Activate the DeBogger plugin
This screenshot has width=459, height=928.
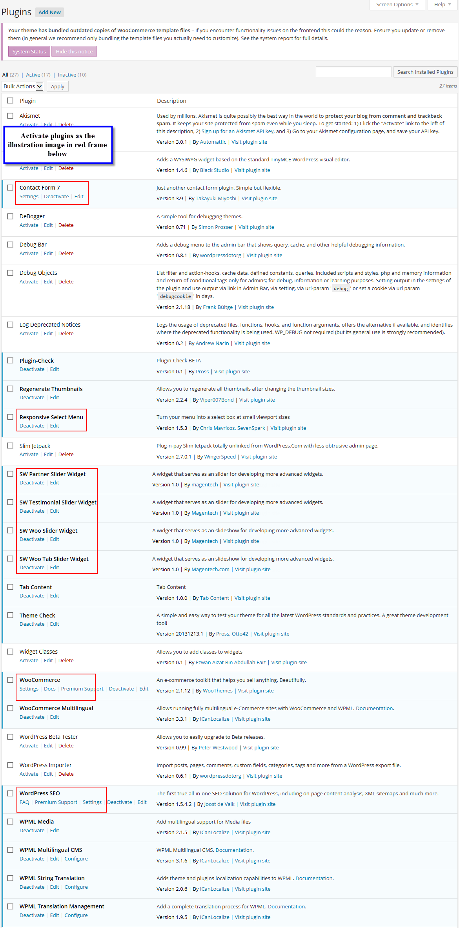coord(29,225)
